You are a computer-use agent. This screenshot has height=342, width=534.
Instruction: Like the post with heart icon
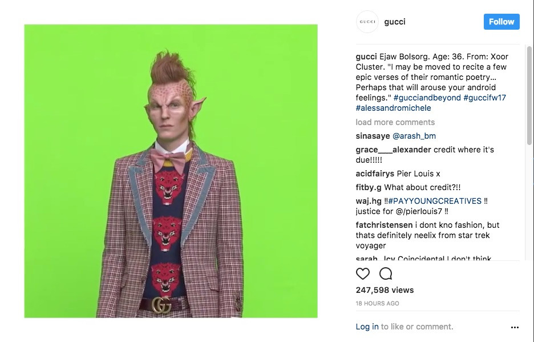363,273
